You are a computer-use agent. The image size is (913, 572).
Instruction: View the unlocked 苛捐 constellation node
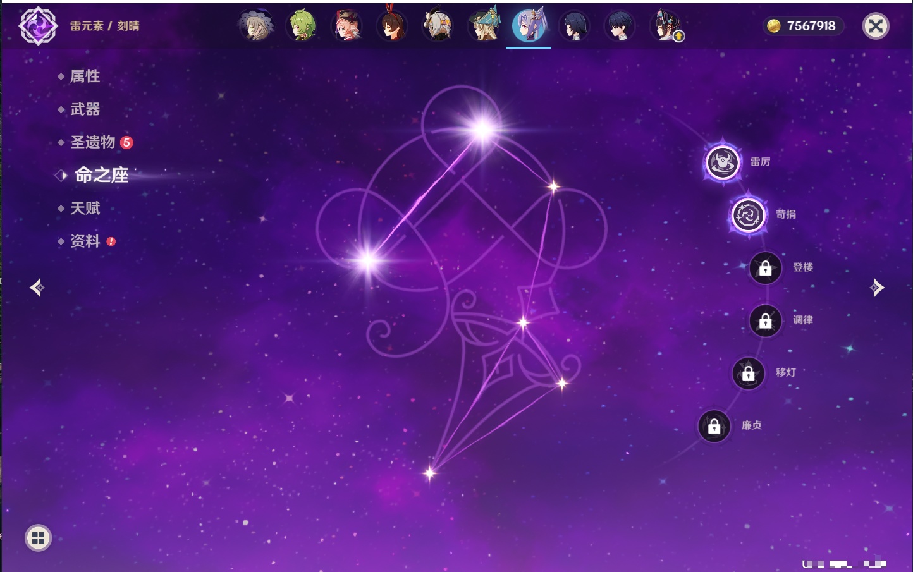point(748,215)
